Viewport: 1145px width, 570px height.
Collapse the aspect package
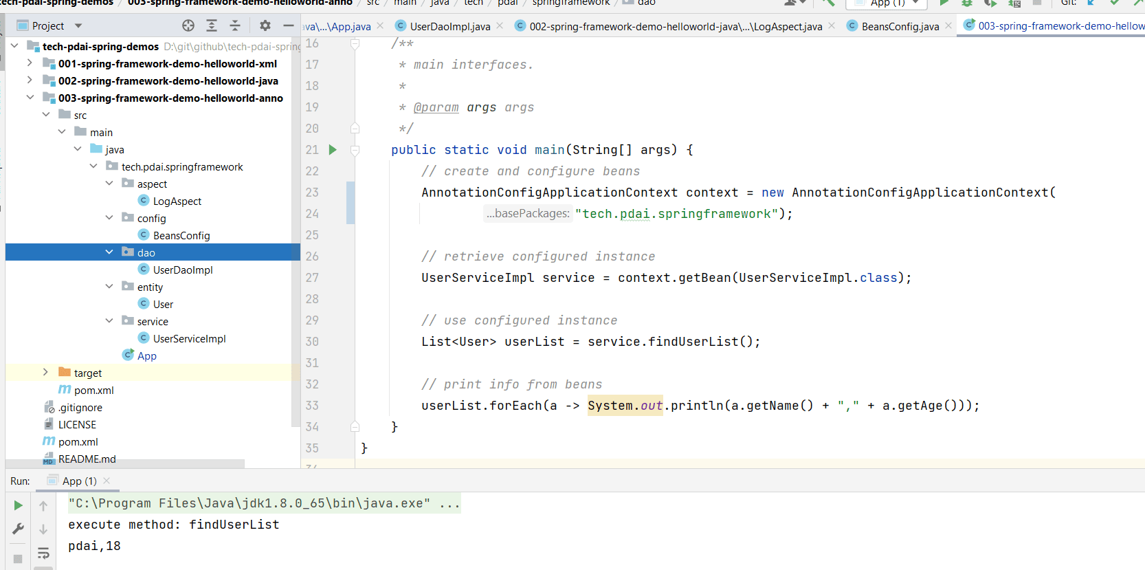[x=109, y=184]
